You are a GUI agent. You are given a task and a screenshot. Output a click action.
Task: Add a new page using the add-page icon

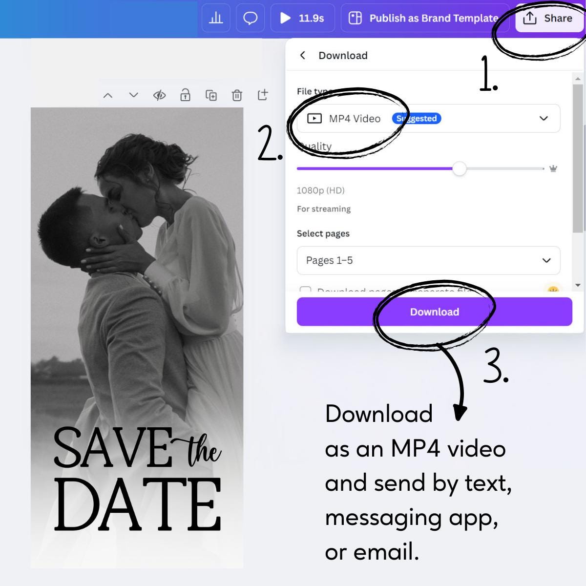coord(264,95)
